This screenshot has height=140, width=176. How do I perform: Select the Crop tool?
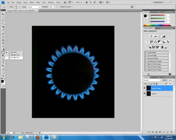click(x=3, y=27)
